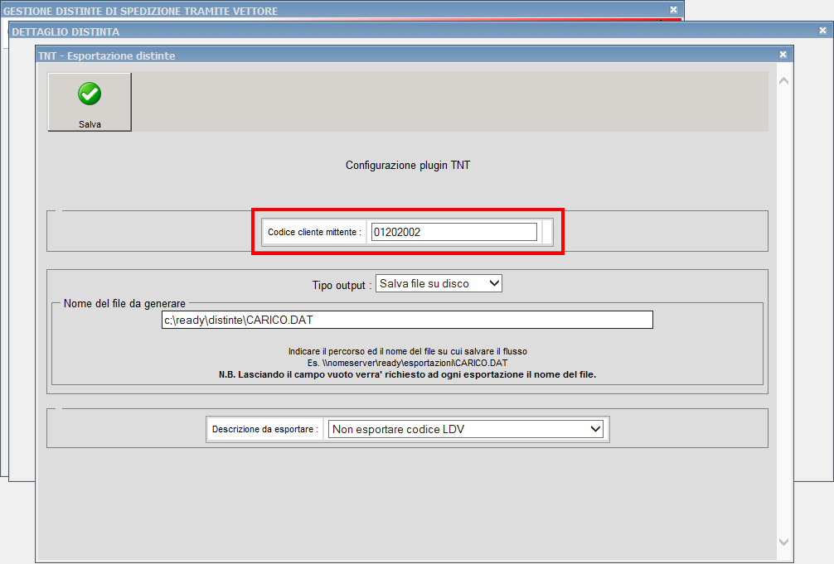
Task: Click the Configurazione plugin TNT heading
Action: [x=408, y=166]
